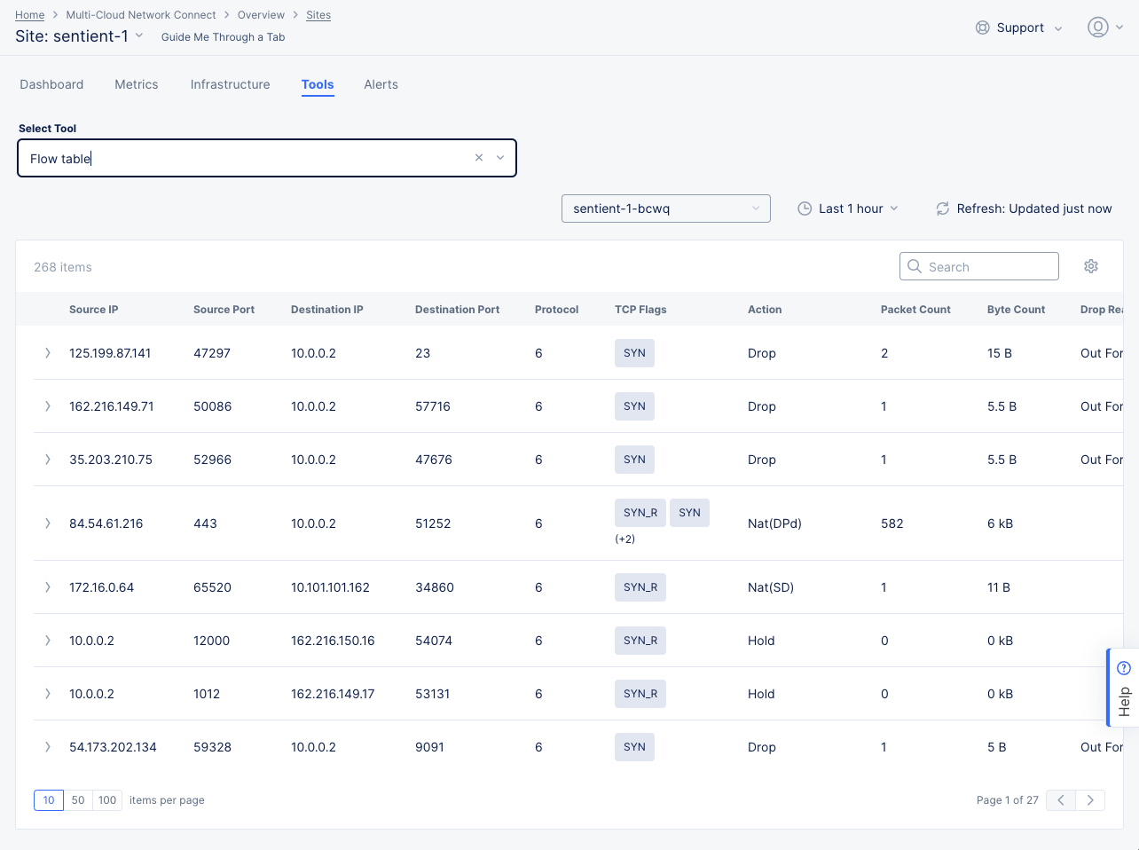The width and height of the screenshot is (1139, 850).
Task: Show the extra TCP flags via (+2)
Action: 626,539
